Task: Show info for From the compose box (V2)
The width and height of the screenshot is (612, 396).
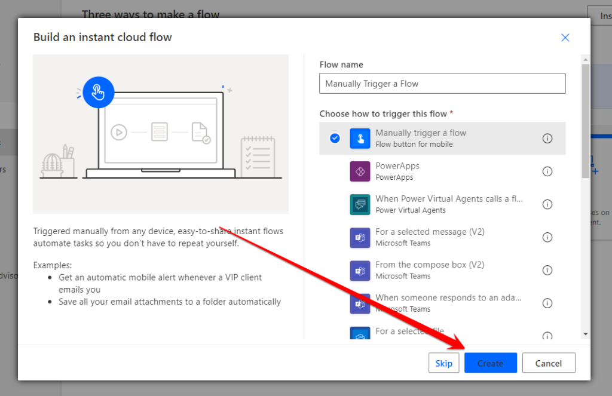Action: pyautogui.click(x=547, y=270)
